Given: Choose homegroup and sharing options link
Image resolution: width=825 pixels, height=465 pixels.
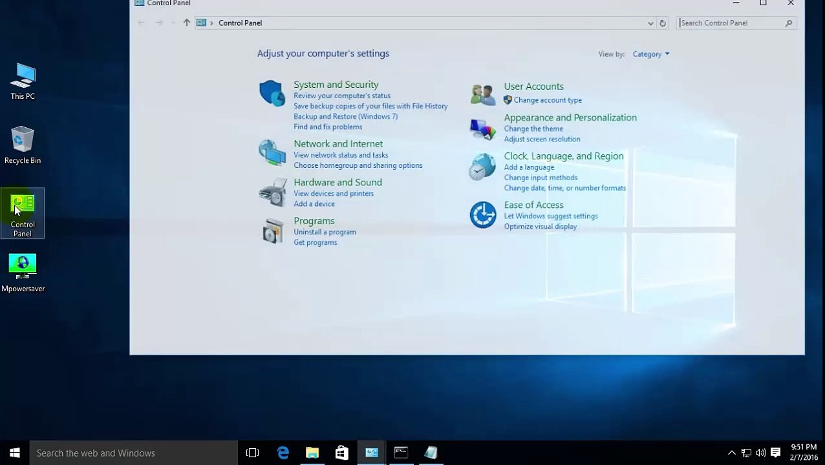Looking at the screenshot, I should tap(358, 165).
